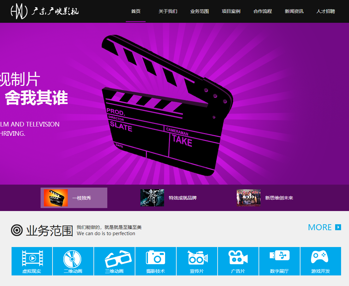Select the 二维动画 disc icon
Screen dimensions: 349x286
click(x=73, y=259)
